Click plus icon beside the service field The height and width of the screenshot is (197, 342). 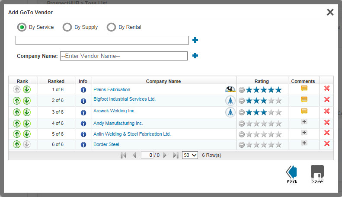195,40
